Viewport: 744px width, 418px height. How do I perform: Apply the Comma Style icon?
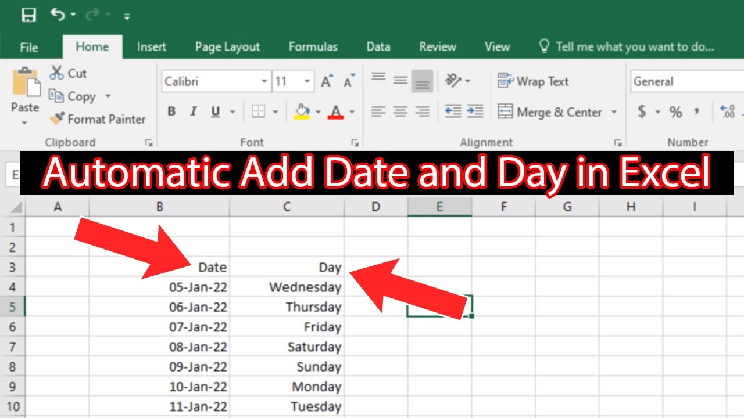697,111
